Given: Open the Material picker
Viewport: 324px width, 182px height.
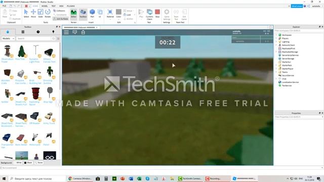Looking at the screenshot, I should (110, 14).
